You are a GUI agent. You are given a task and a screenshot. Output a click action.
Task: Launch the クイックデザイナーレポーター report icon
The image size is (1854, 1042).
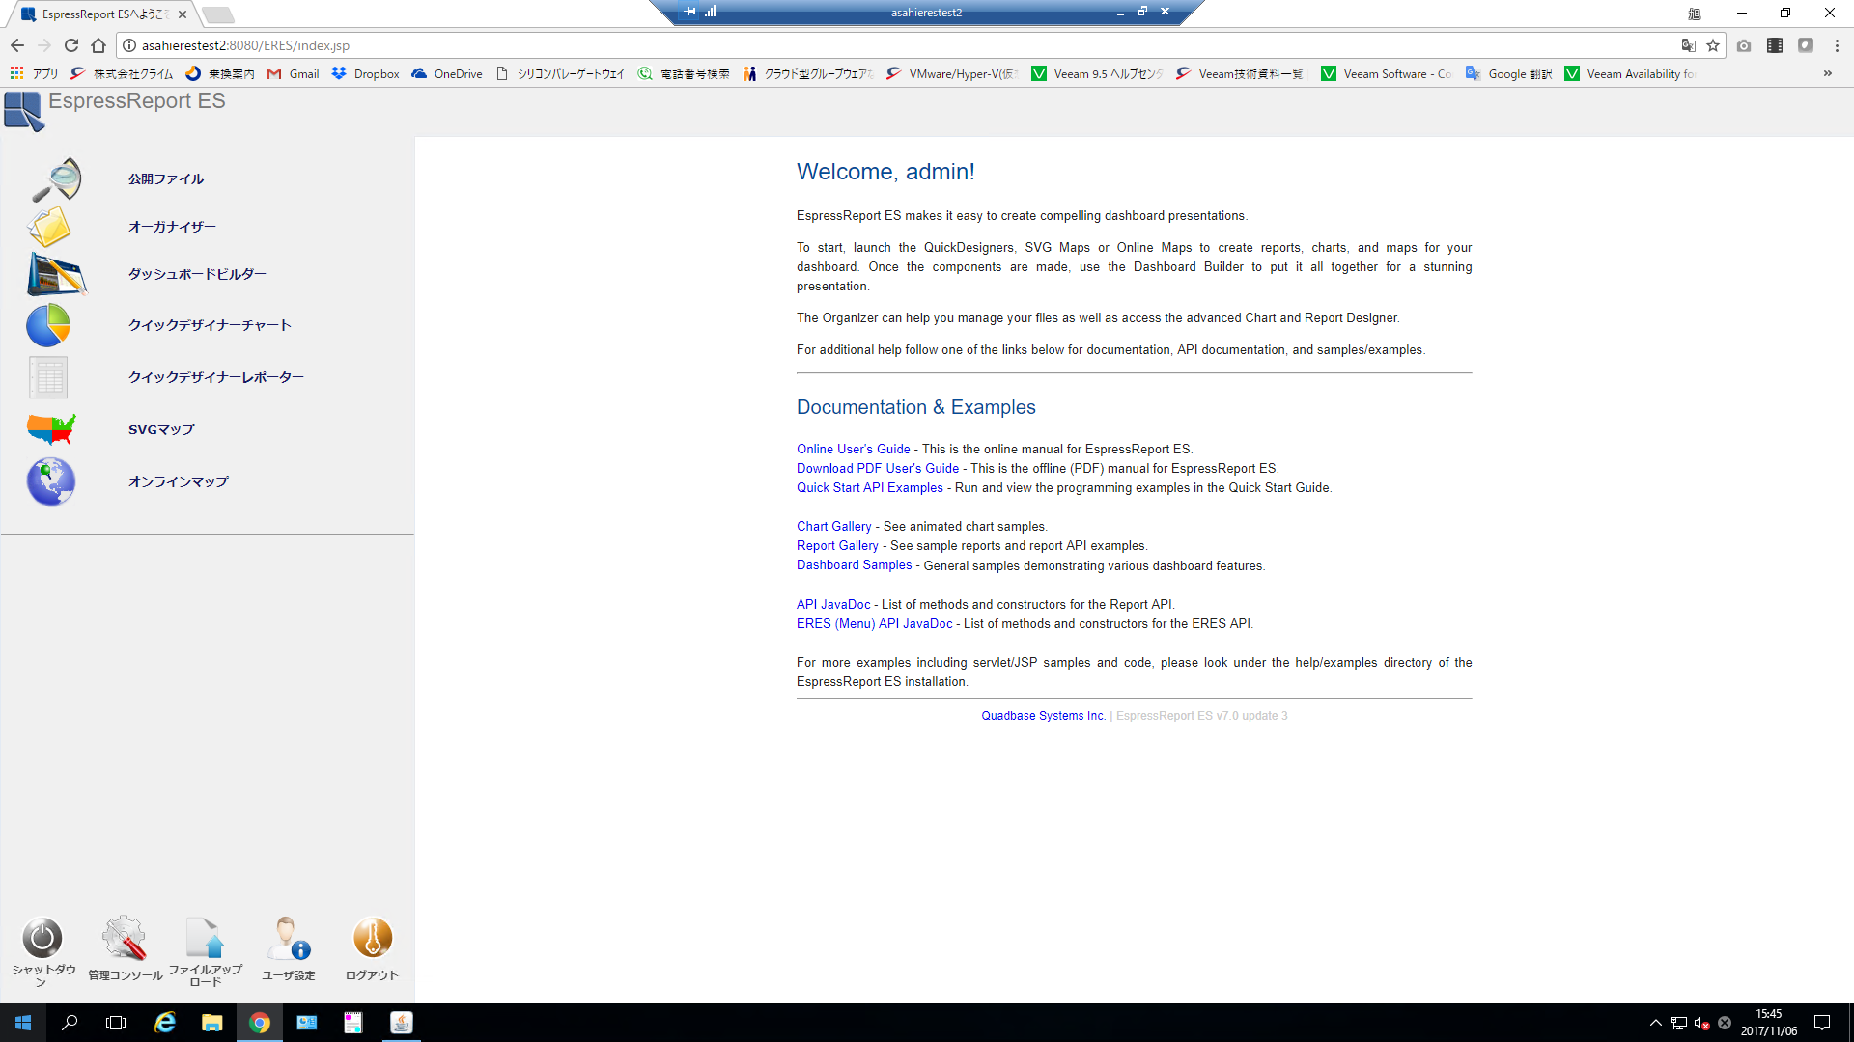(48, 377)
